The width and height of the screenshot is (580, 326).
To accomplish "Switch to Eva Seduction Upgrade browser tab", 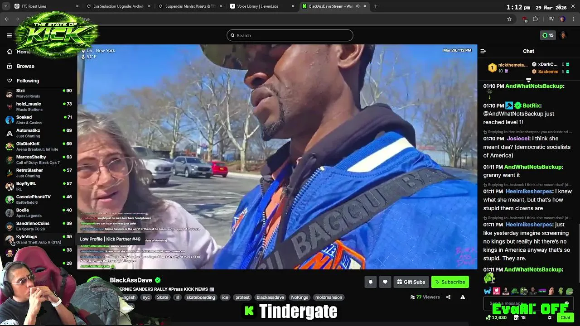I will pyautogui.click(x=118, y=6).
